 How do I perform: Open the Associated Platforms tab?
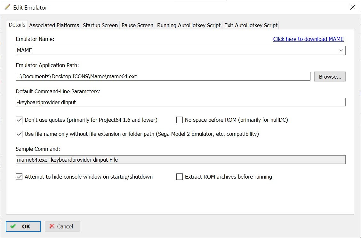coord(54,25)
